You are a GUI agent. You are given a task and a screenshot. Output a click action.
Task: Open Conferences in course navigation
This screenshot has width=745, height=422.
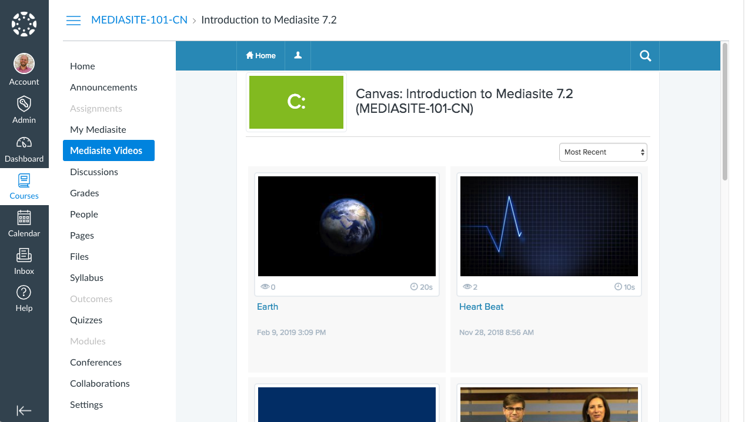(96, 363)
